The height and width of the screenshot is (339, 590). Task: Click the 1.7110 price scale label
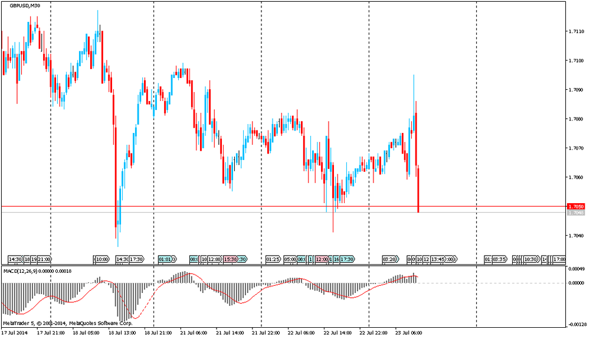tap(576, 31)
